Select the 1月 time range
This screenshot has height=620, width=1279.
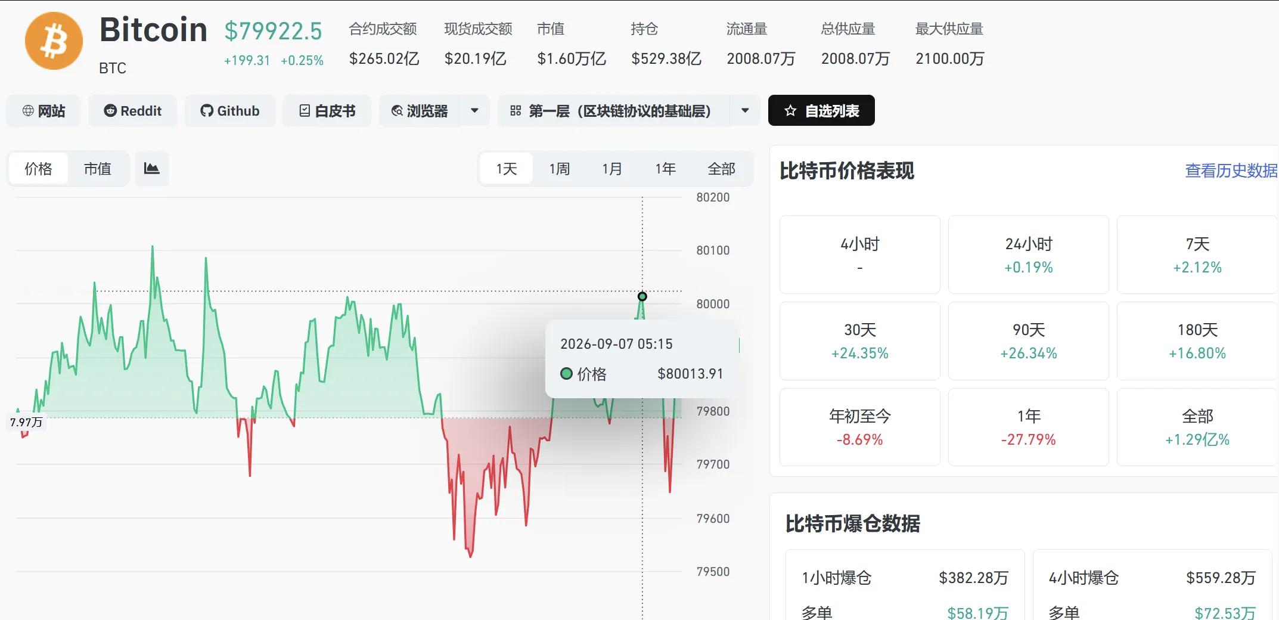[x=612, y=169]
